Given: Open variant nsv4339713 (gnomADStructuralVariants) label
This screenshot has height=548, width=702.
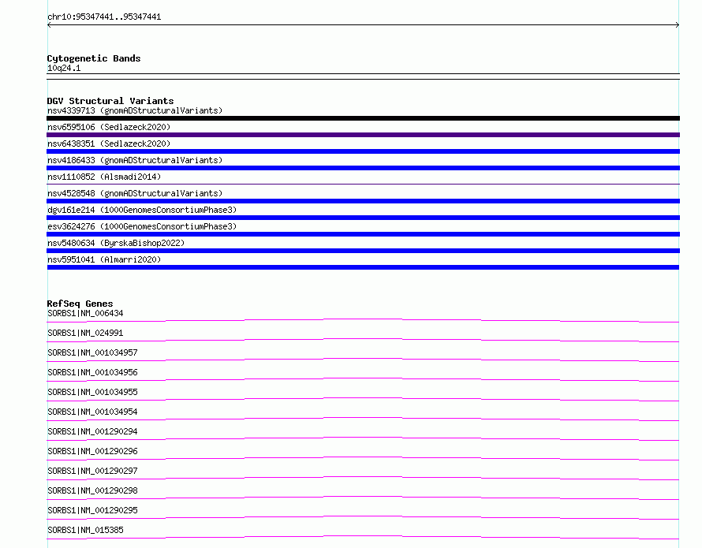Looking at the screenshot, I should click(x=135, y=110).
